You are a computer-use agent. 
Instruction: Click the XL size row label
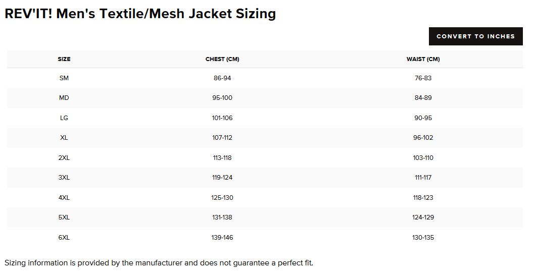[64, 137]
